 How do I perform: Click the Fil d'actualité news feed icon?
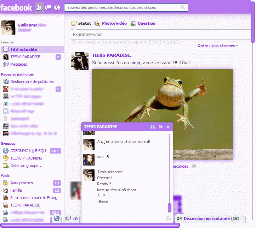6,49
